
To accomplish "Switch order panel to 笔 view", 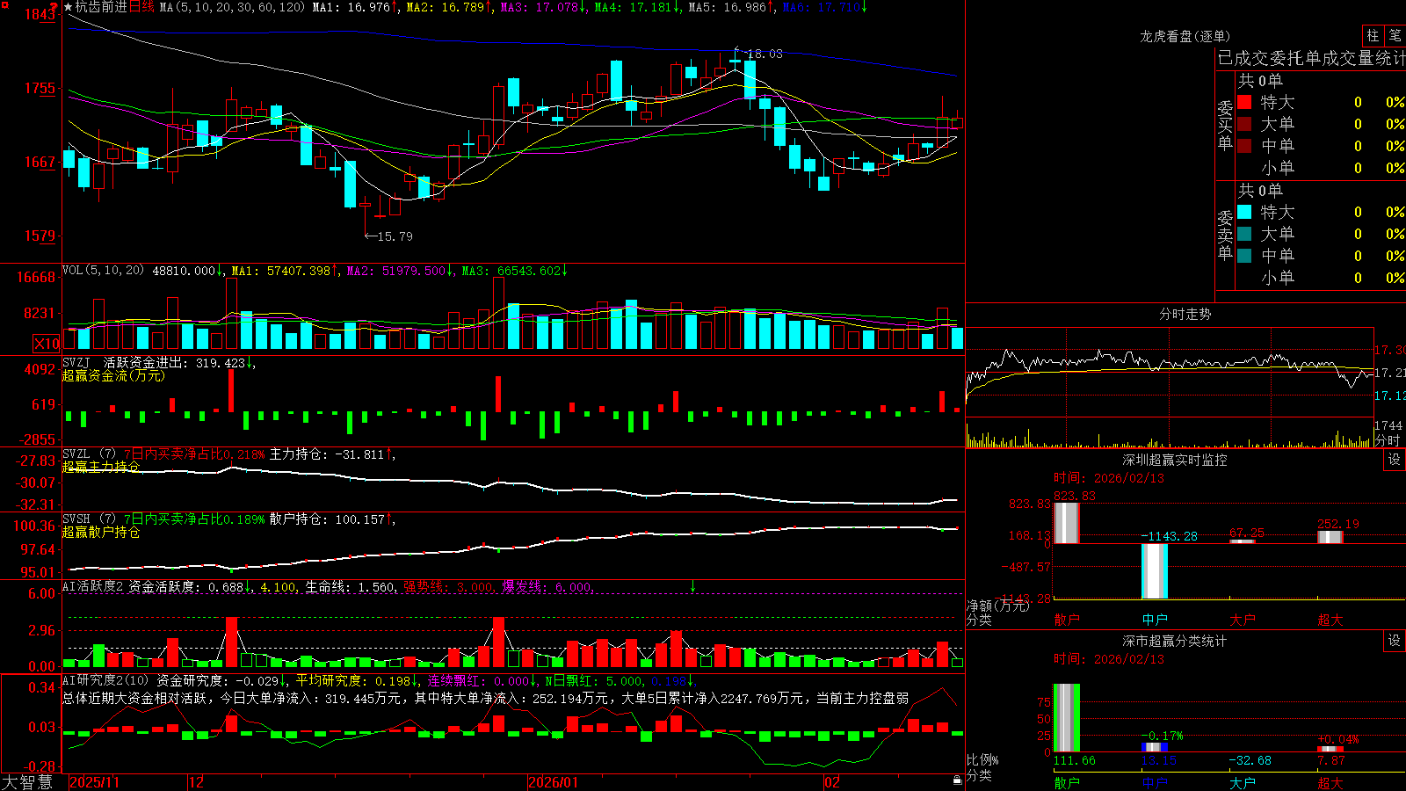I will point(1395,35).
